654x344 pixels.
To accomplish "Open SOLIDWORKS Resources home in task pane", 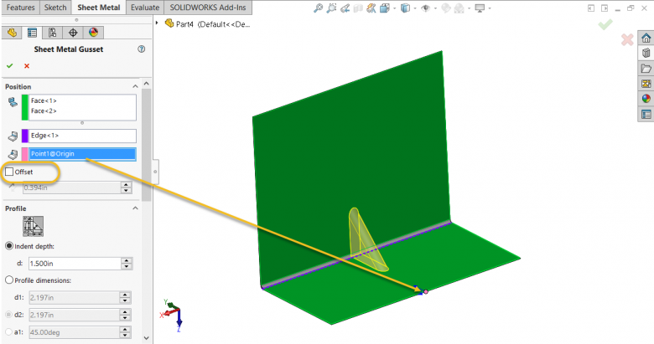I will [x=646, y=39].
